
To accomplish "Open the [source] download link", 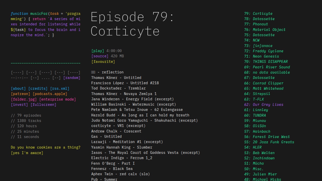I will pos(100,56).
